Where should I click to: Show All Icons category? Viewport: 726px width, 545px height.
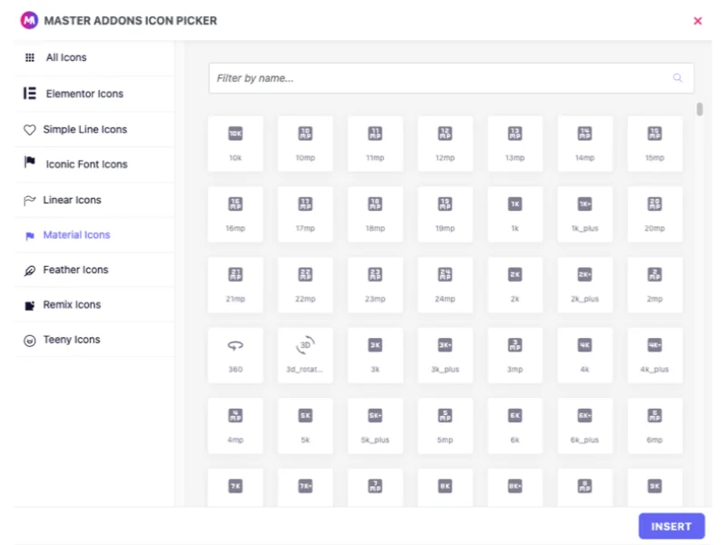pos(94,57)
